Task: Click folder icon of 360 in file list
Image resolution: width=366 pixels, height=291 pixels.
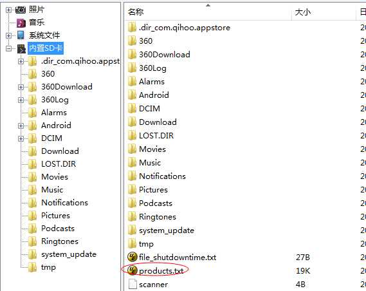Action: pos(132,41)
